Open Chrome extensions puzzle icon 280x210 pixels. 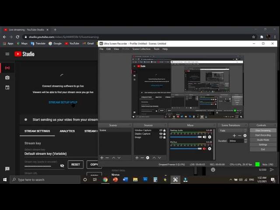coord(262,37)
